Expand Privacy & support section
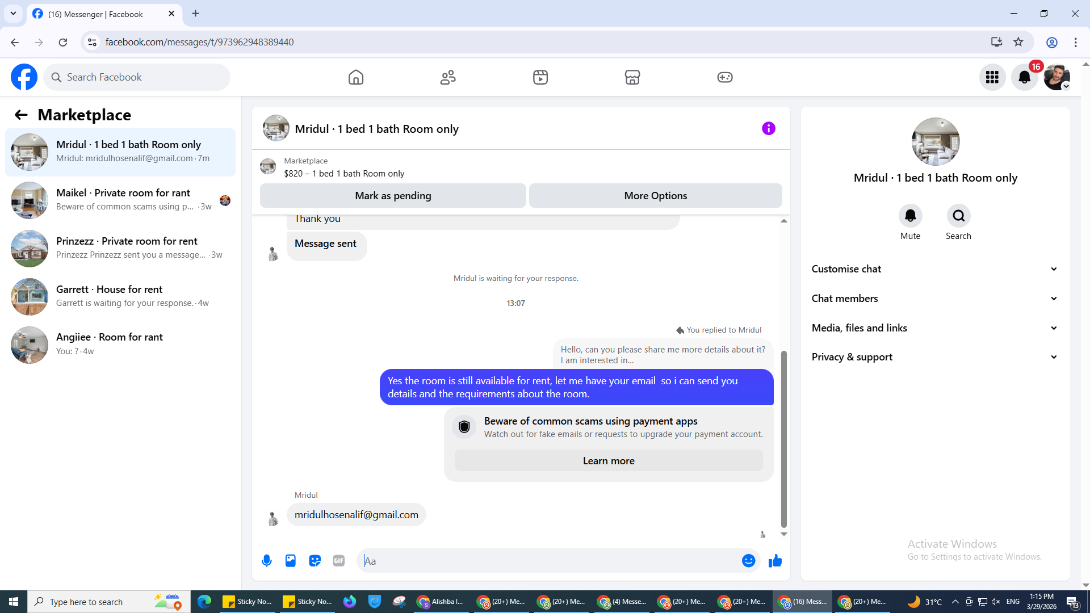Image resolution: width=1090 pixels, height=613 pixels. [935, 357]
